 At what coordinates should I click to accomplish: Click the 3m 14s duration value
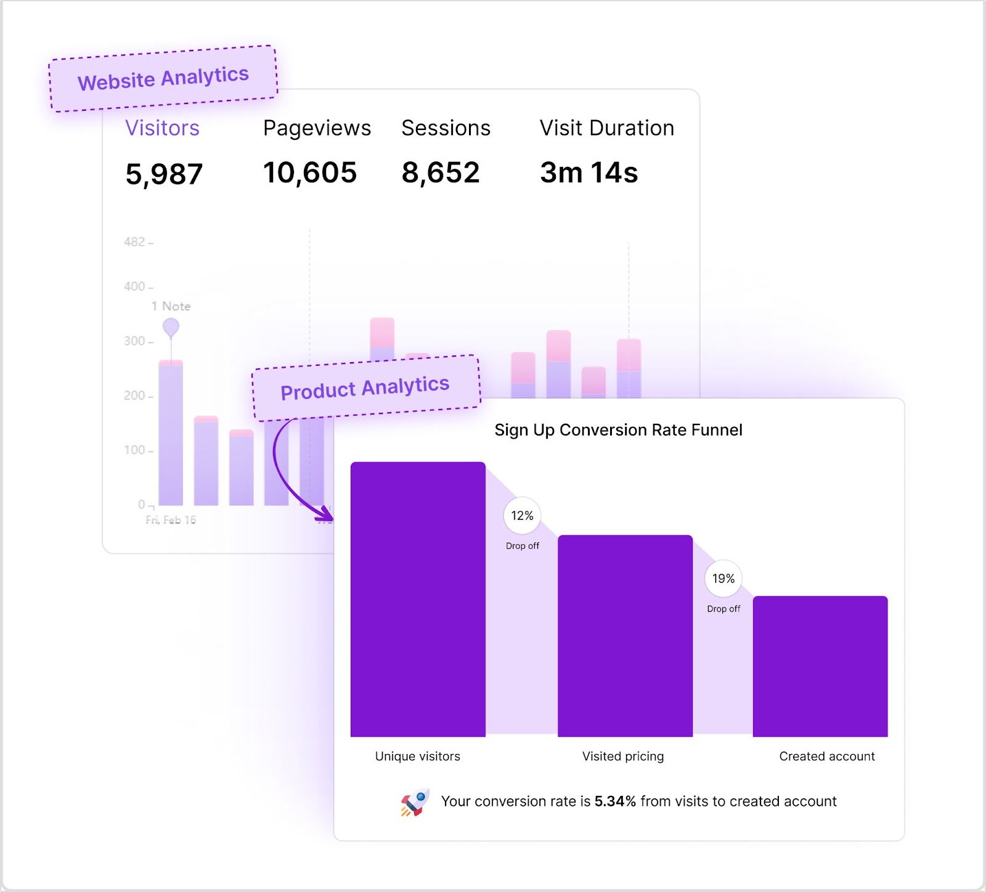589,172
